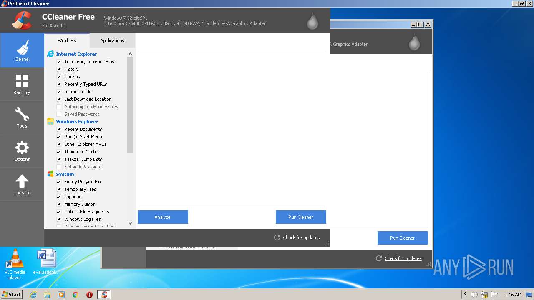Open the Options gear section

coord(22,151)
